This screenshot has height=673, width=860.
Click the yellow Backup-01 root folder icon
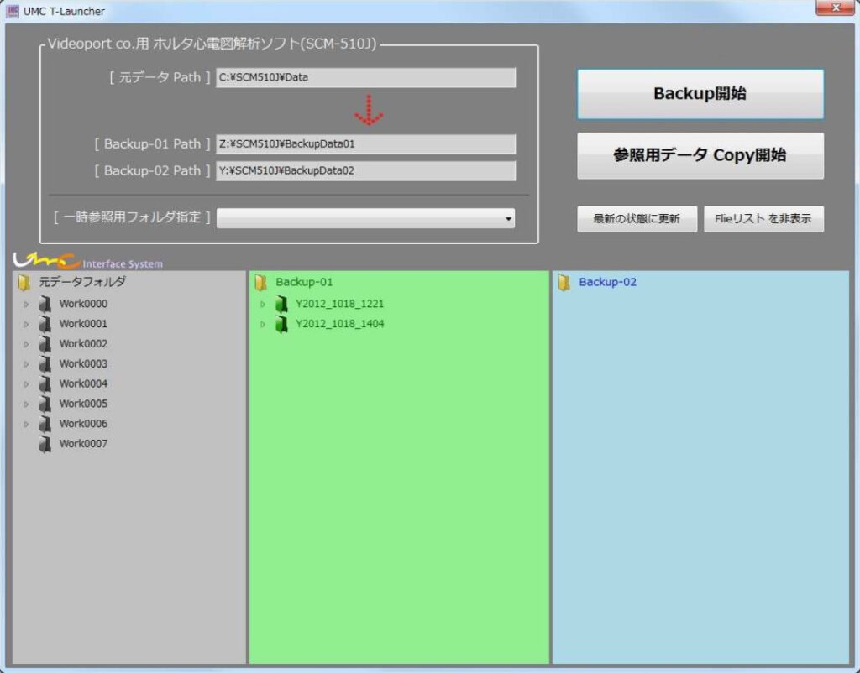coord(261,283)
